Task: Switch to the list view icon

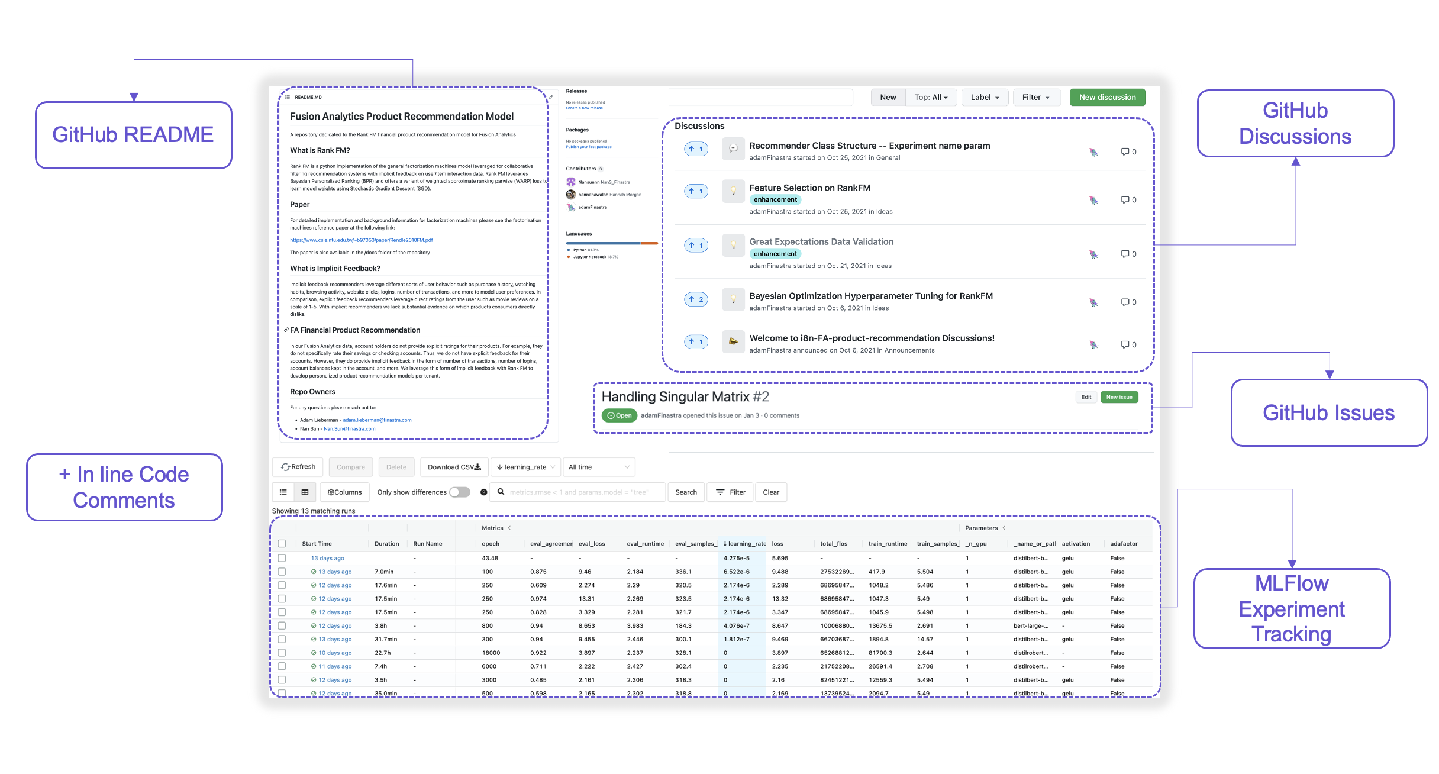Action: 283,492
